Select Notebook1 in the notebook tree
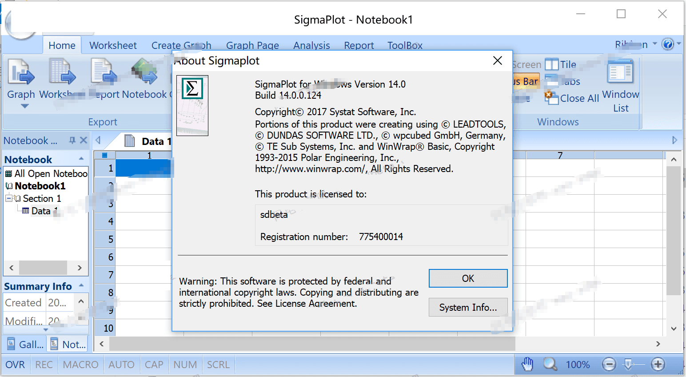 [40, 186]
